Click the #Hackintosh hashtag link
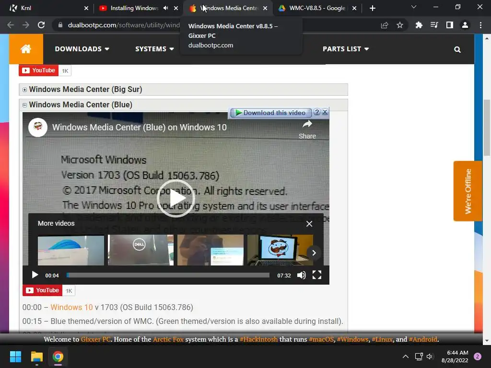This screenshot has height=368, width=491. coord(258,339)
